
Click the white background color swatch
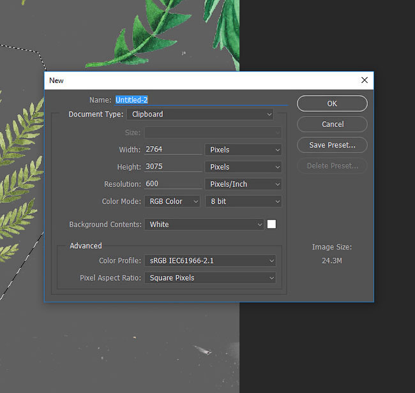pos(271,225)
